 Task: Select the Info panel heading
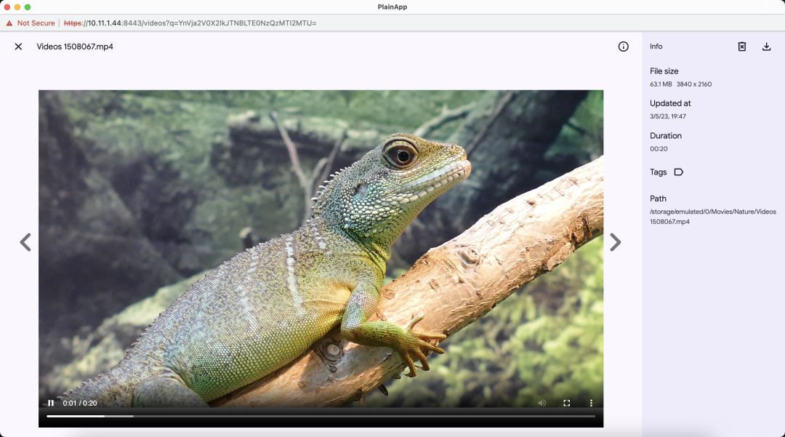(x=656, y=46)
